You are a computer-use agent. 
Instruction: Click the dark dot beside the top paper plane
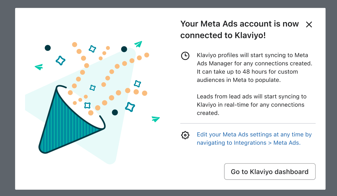(x=124, y=49)
